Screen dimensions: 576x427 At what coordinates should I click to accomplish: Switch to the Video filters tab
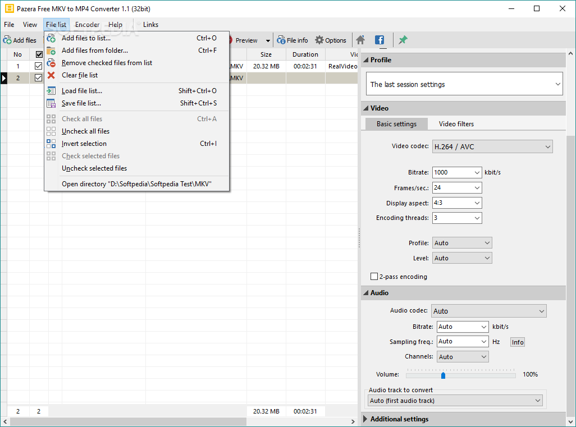click(x=456, y=124)
